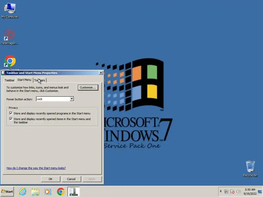Click the volume speaker tray icon

pos(239,191)
